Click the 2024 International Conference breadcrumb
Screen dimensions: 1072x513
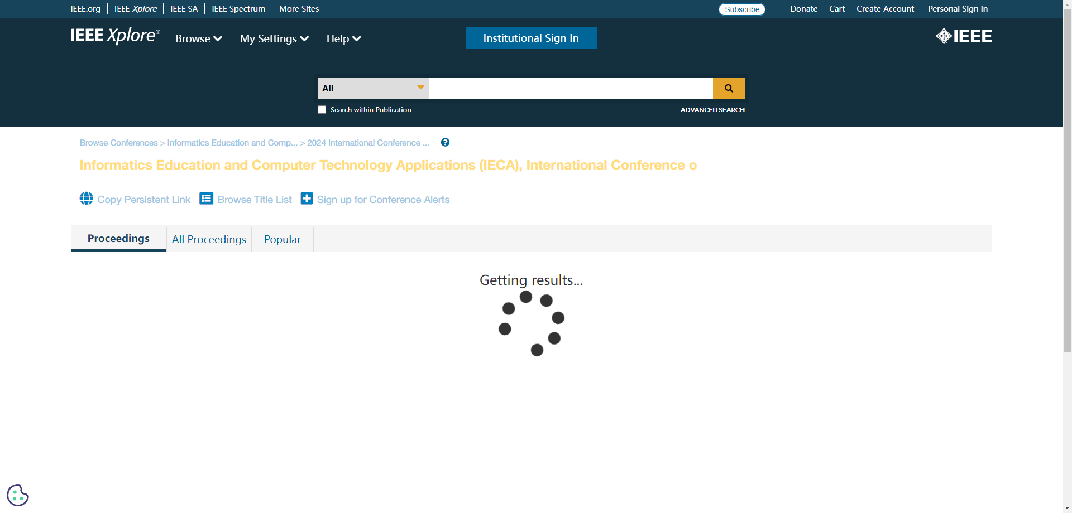[368, 143]
